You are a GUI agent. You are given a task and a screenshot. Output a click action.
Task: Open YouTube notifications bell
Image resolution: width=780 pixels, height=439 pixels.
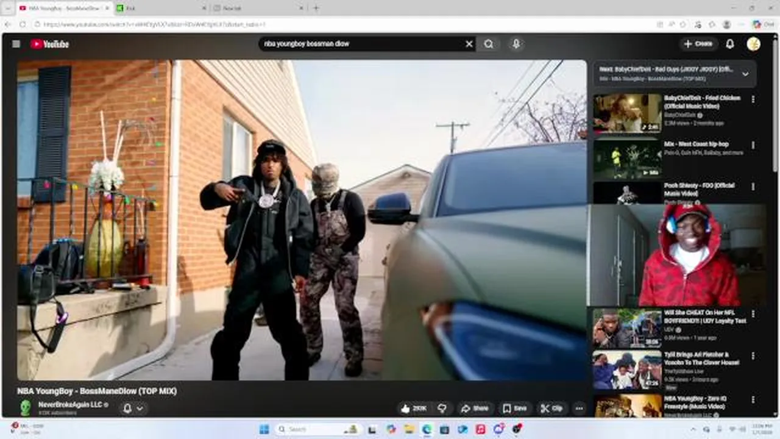tap(729, 44)
